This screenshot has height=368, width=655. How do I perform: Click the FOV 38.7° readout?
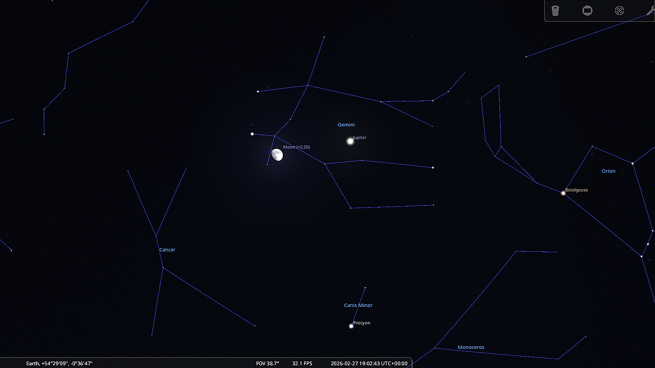tap(267, 363)
